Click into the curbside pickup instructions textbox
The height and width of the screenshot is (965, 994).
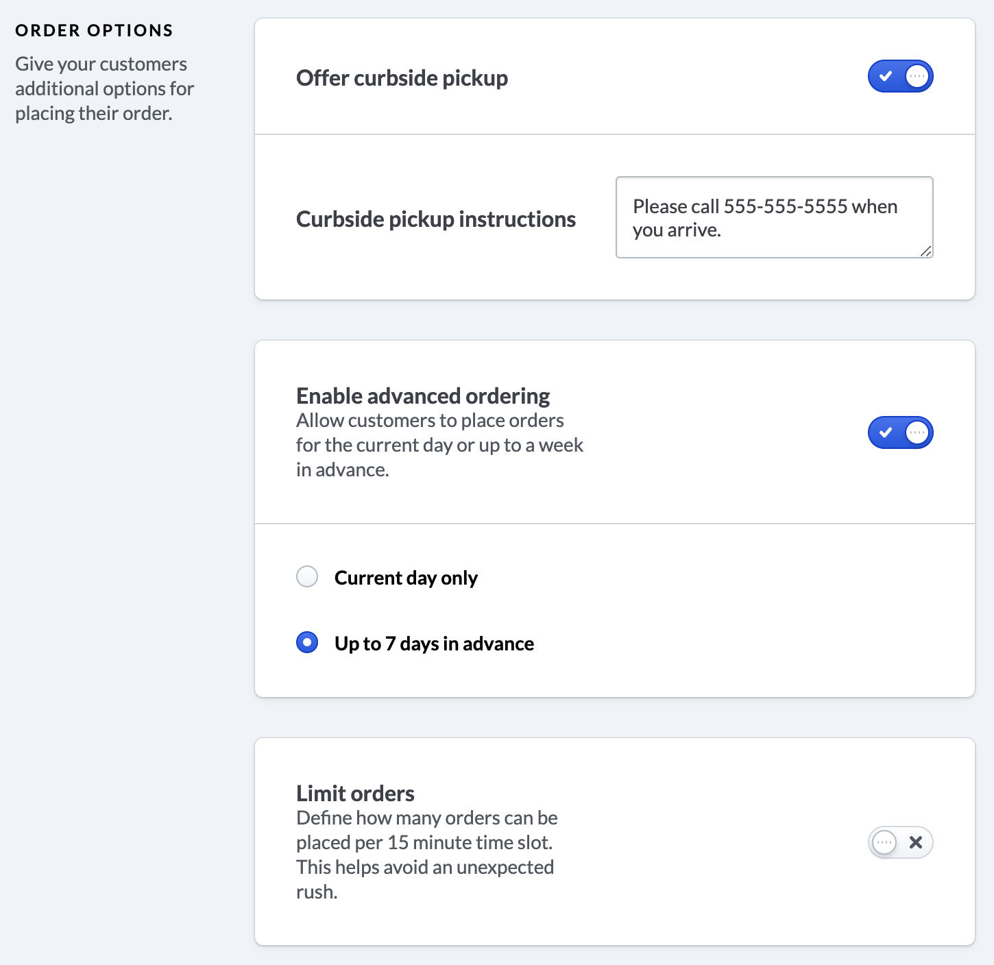(x=775, y=217)
